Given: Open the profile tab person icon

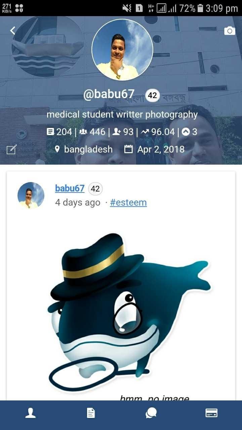Looking at the screenshot, I should pos(31,413).
